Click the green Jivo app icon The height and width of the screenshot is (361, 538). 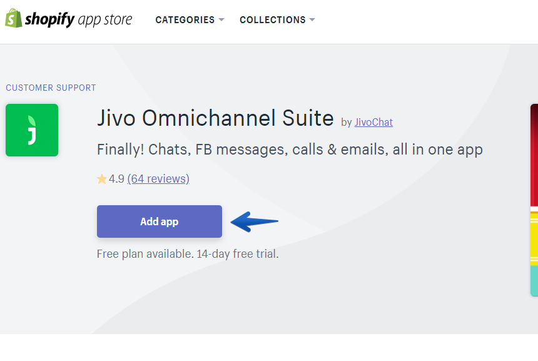tap(32, 130)
